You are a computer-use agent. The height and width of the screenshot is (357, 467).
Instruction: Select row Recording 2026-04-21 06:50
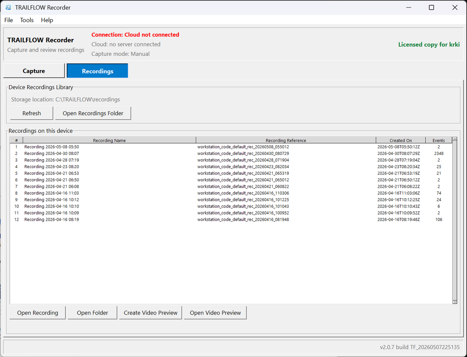(231, 180)
